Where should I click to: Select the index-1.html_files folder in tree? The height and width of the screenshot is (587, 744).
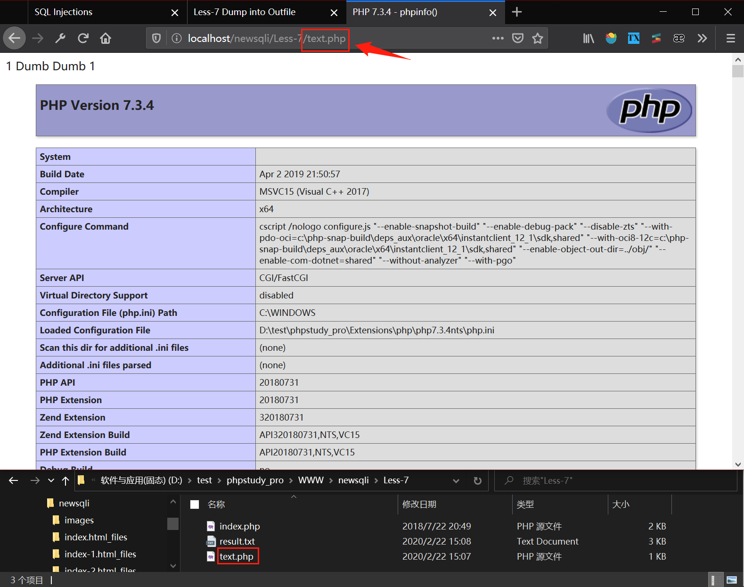100,554
